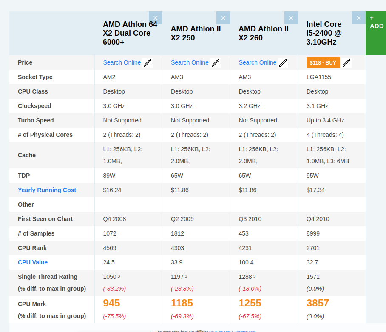The width and height of the screenshot is (386, 332).
Task: Click Intel Core i5-2400 @ 3.10GHz heading
Action: [x=324, y=33]
